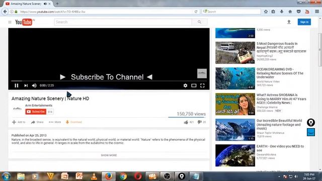Click the page vertical scrollbar
The image size is (322, 181).
(x=320, y=50)
